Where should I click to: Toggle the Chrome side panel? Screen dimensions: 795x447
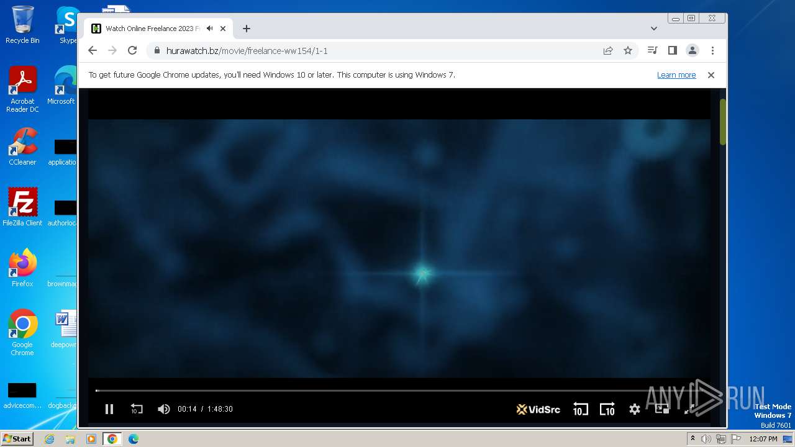click(672, 51)
